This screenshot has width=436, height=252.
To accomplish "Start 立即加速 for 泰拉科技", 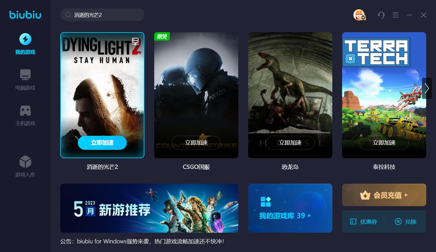I will click(384, 143).
